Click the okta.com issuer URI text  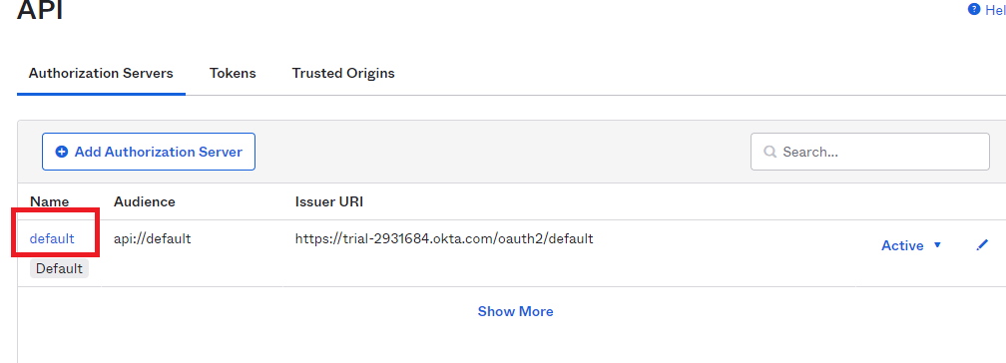click(444, 238)
